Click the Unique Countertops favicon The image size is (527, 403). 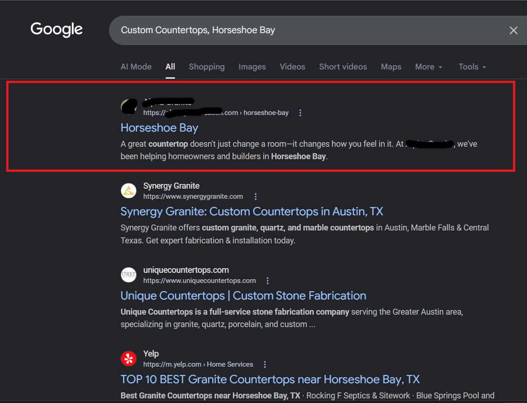(x=129, y=275)
